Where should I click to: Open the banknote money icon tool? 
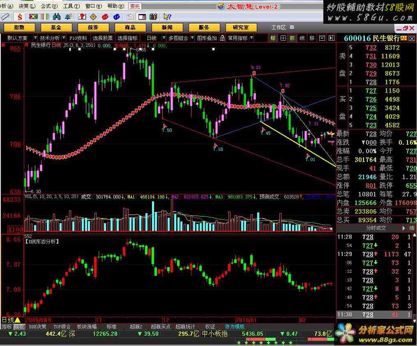pyautogui.click(x=33, y=17)
